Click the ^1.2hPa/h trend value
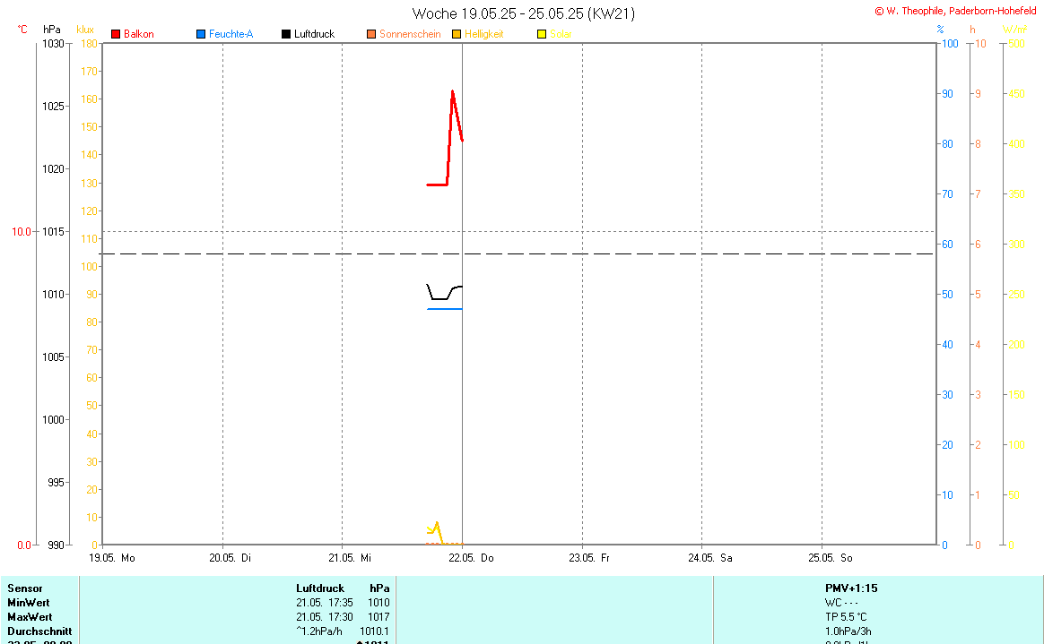Viewport: 1044px width, 644px height. point(319,631)
